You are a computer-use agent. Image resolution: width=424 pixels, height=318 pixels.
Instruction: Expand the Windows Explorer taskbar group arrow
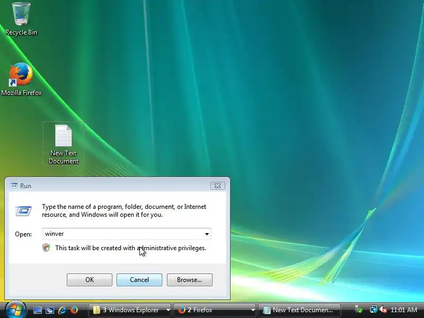pyautogui.click(x=168, y=310)
